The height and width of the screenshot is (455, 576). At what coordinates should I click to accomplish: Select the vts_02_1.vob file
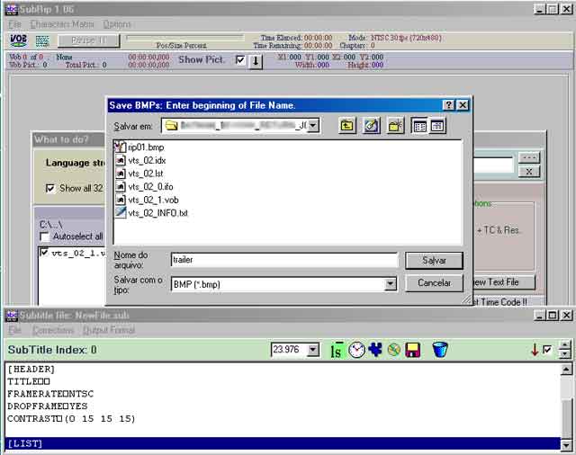tap(147, 200)
